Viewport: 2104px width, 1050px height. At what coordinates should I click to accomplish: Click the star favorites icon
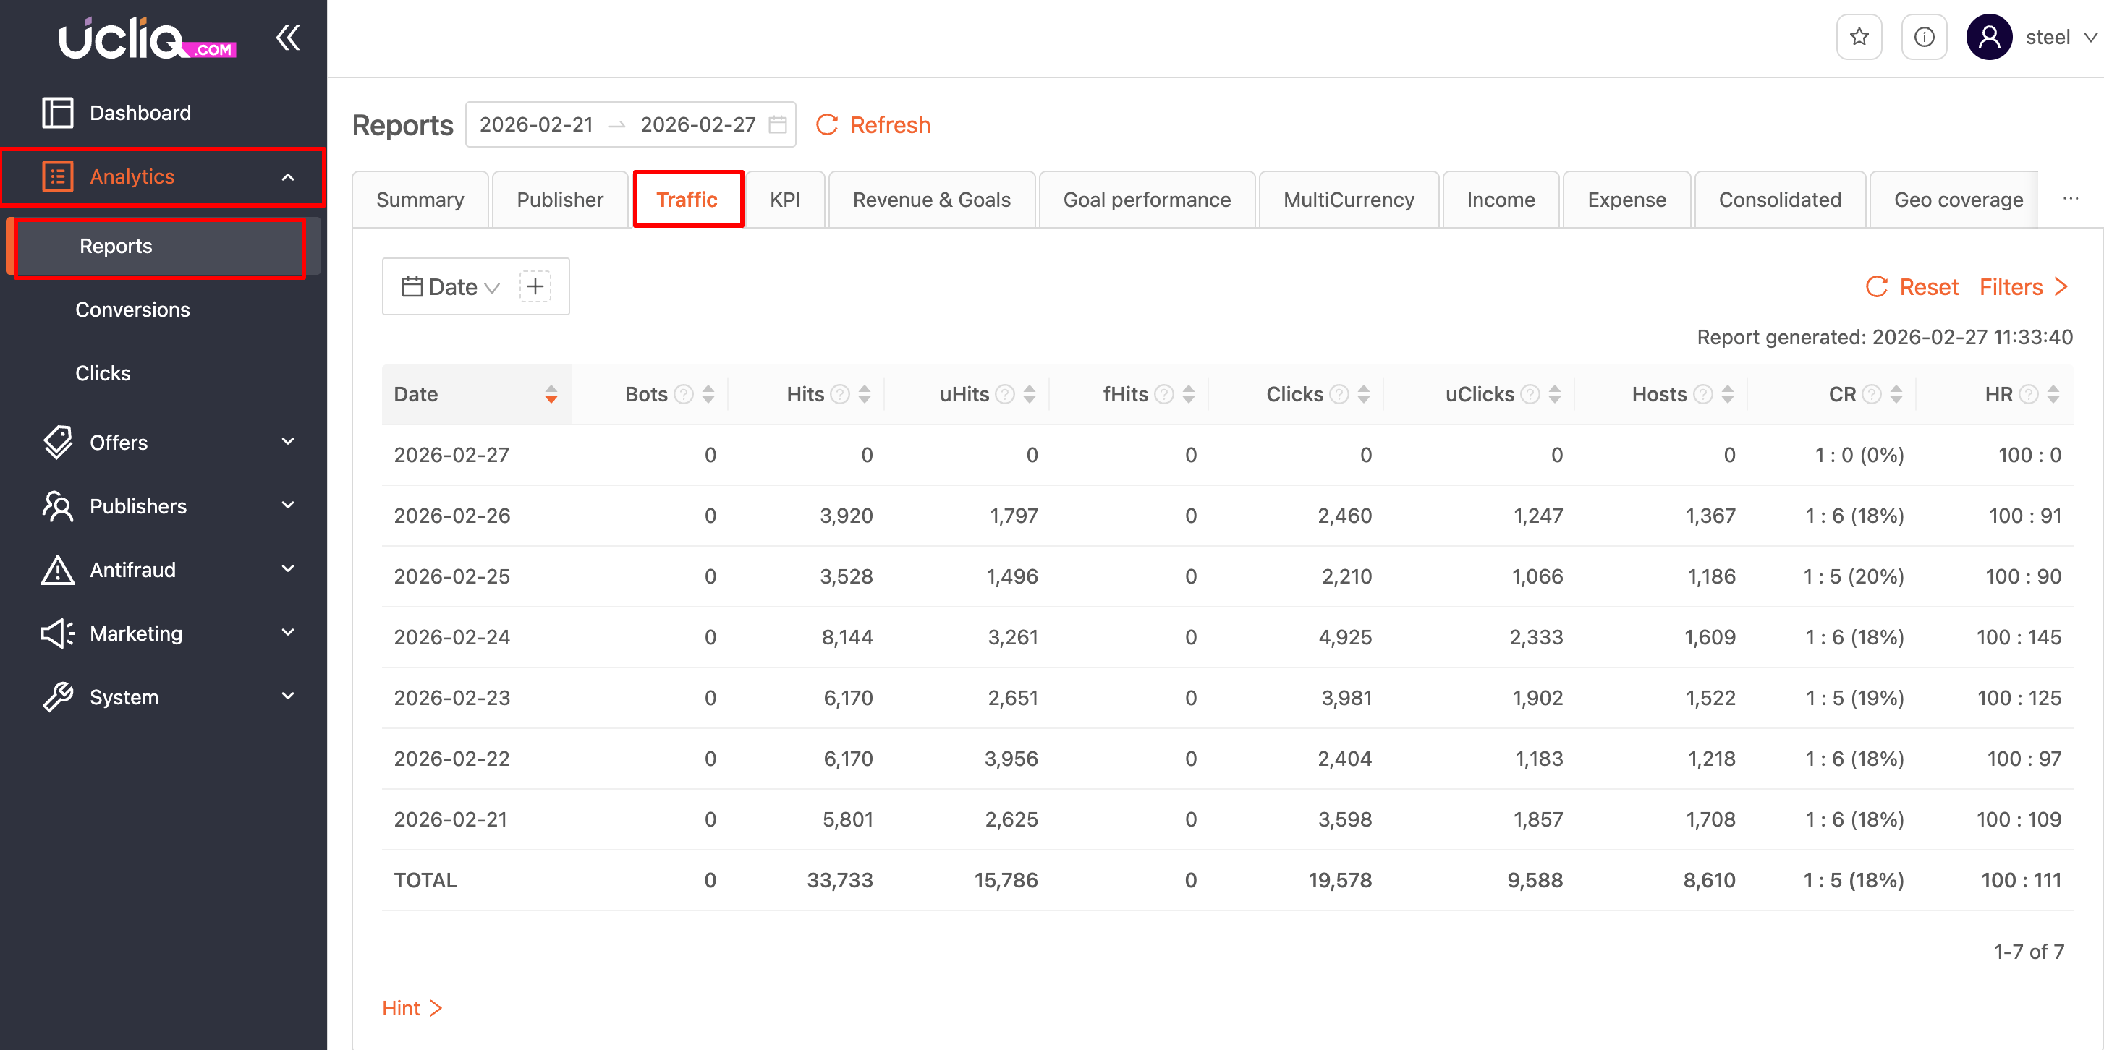pyautogui.click(x=1859, y=37)
